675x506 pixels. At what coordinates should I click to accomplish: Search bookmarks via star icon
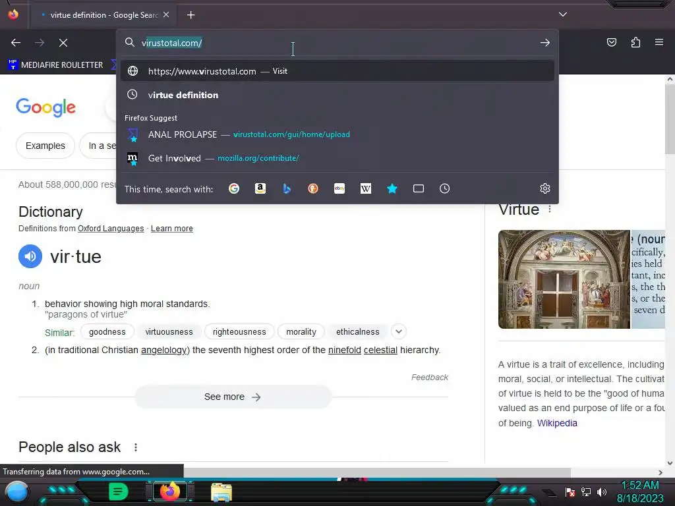coord(392,188)
